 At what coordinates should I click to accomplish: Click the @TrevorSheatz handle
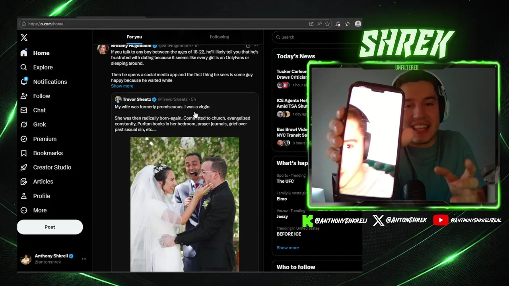[x=173, y=99]
